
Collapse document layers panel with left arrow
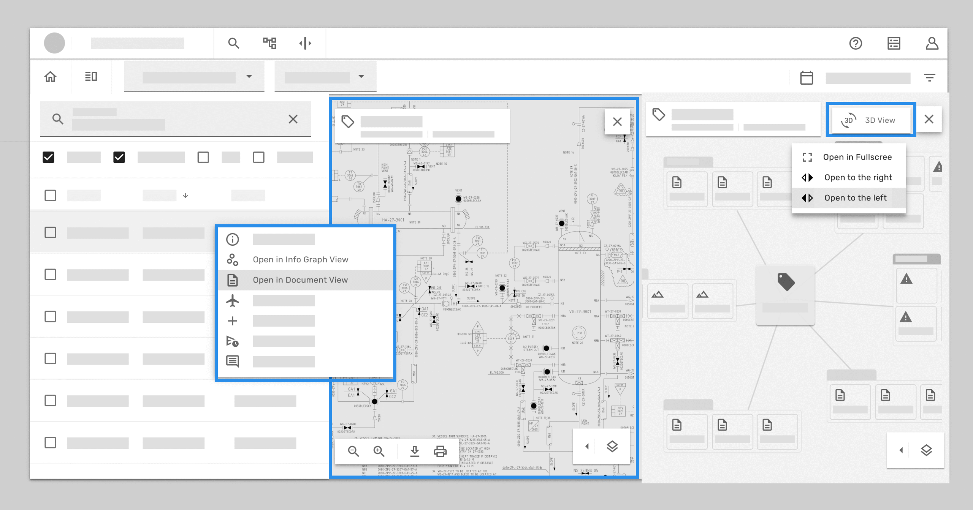tap(587, 446)
